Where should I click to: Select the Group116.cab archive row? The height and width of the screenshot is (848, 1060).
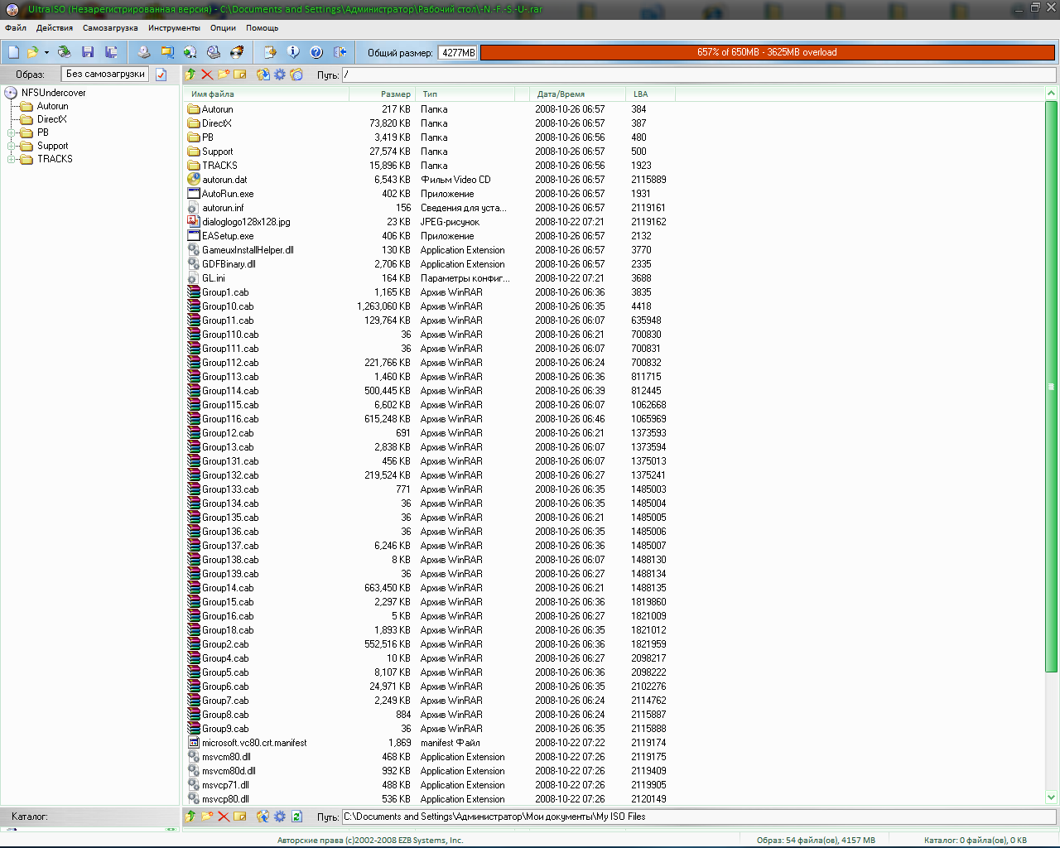coord(431,419)
